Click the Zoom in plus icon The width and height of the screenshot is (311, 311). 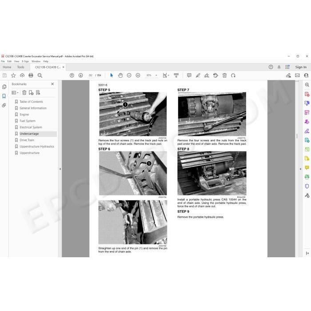tap(138, 76)
